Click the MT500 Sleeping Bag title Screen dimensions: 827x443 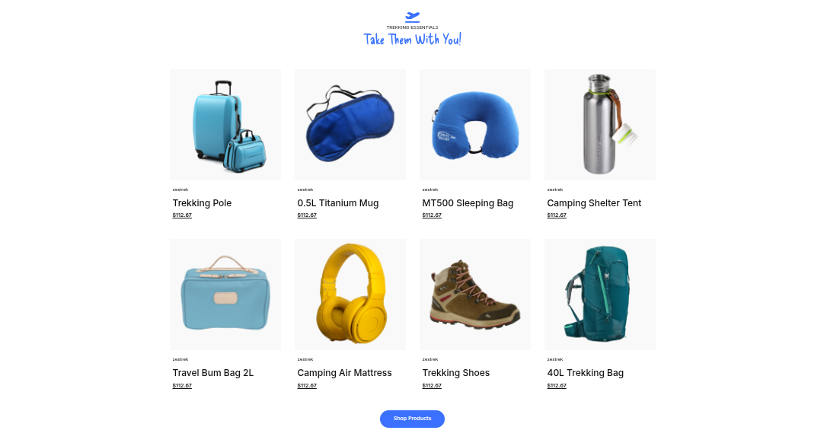coord(468,203)
